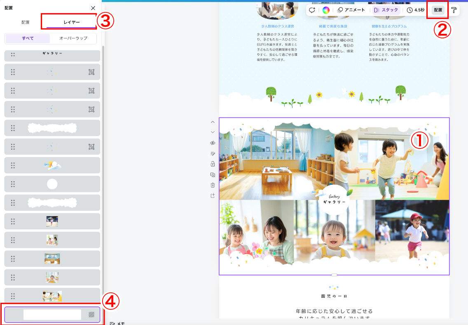Select the classroom photo layer thumbnail
Image resolution: width=468 pixels, height=325 pixels.
(x=52, y=259)
